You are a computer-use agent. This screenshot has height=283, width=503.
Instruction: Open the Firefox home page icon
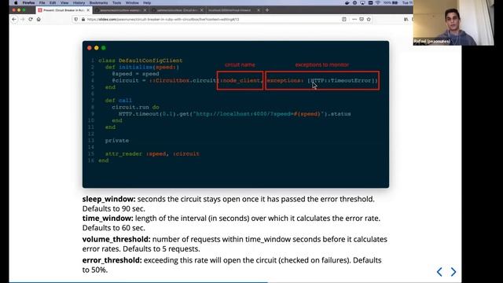(39, 19)
